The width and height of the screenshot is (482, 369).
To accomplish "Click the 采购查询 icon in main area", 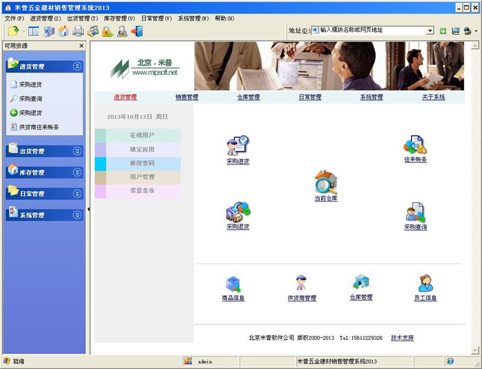I will [x=415, y=212].
